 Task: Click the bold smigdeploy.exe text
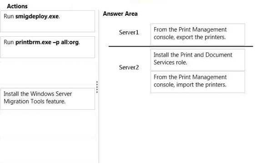pos(37,16)
